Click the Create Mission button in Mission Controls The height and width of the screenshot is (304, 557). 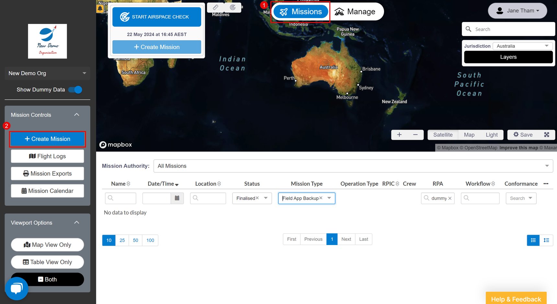[47, 139]
